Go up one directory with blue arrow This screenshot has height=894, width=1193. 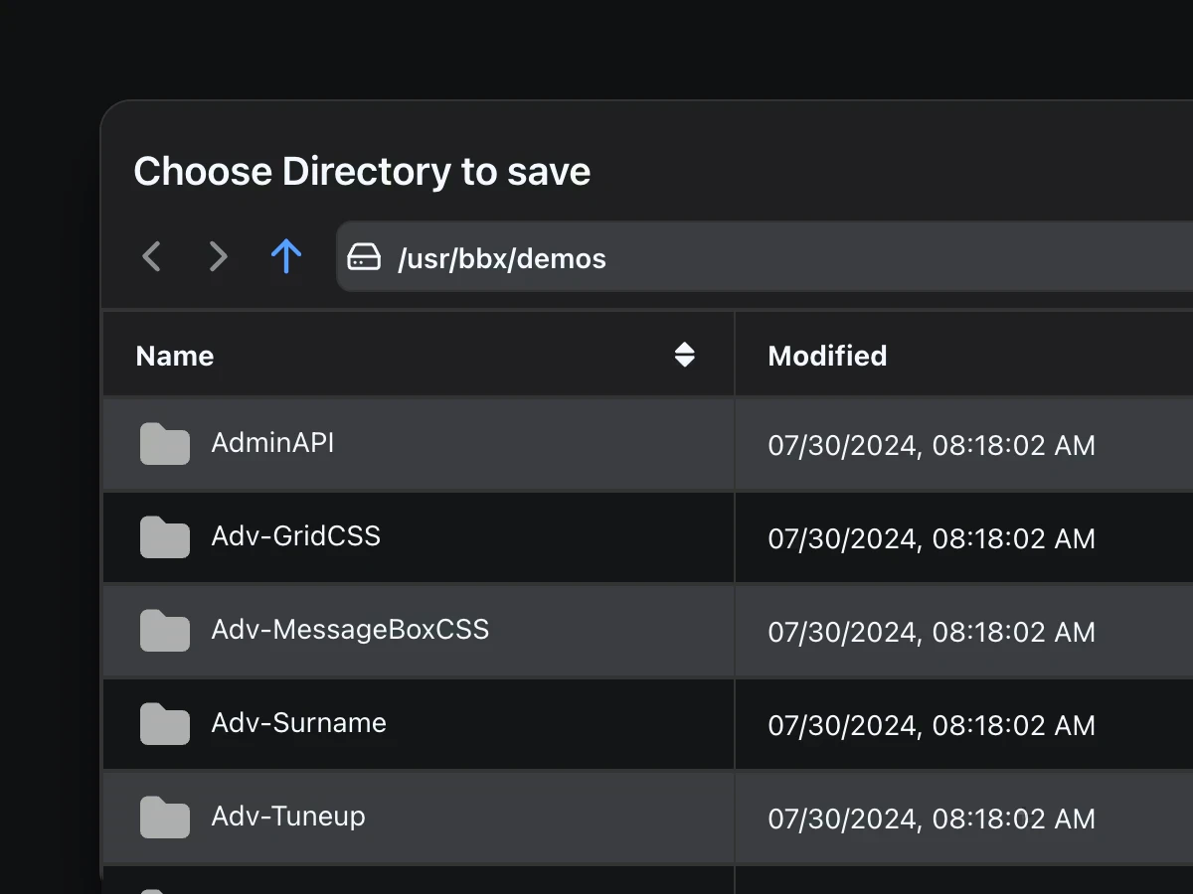pyautogui.click(x=286, y=257)
